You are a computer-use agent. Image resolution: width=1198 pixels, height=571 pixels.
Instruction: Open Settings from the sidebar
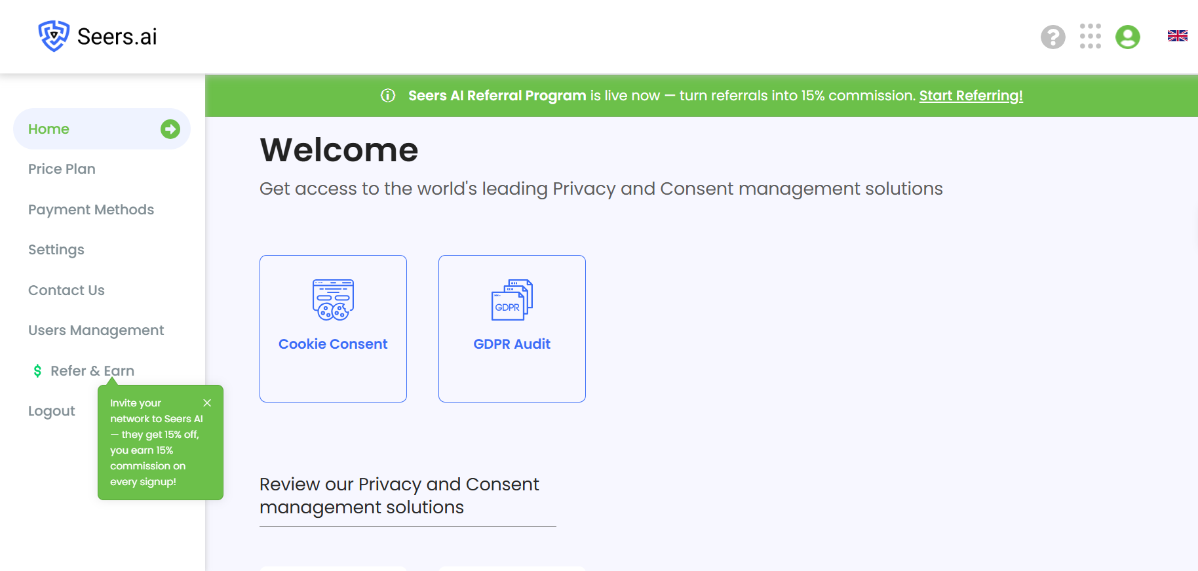click(x=56, y=250)
